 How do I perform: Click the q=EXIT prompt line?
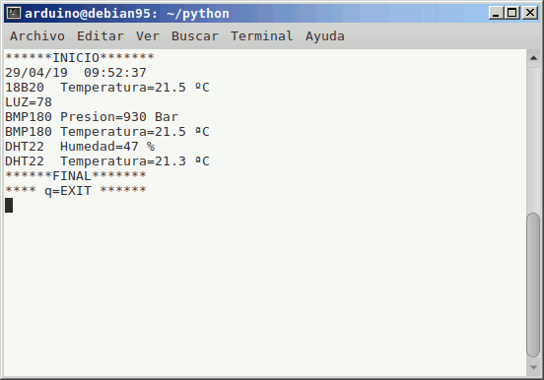coord(76,191)
